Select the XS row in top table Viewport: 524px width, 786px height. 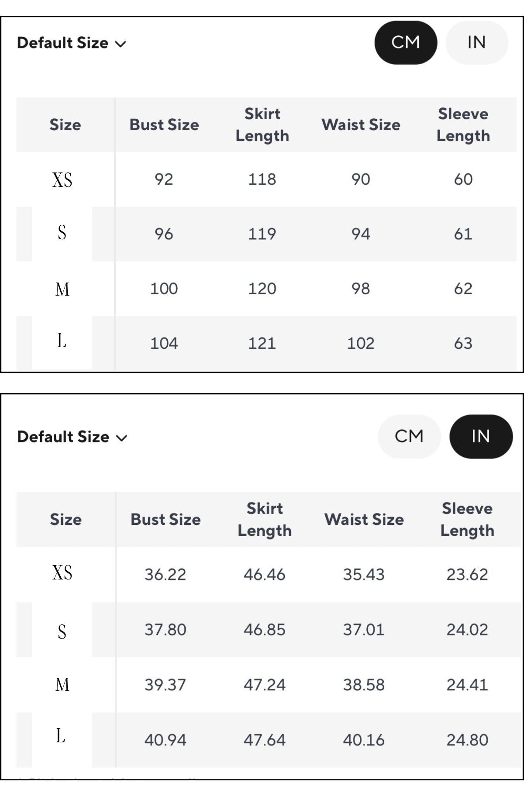tap(266, 179)
